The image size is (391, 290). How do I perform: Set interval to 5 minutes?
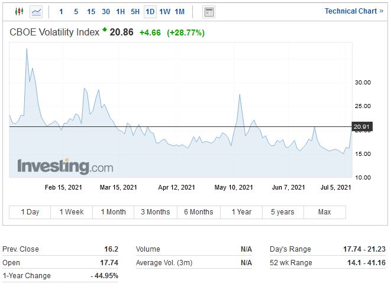[76, 12]
